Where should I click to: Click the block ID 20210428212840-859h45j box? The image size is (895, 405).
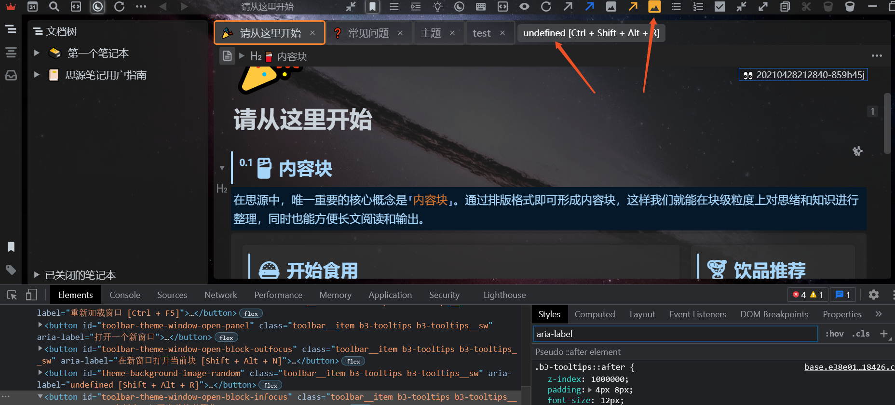(x=803, y=75)
